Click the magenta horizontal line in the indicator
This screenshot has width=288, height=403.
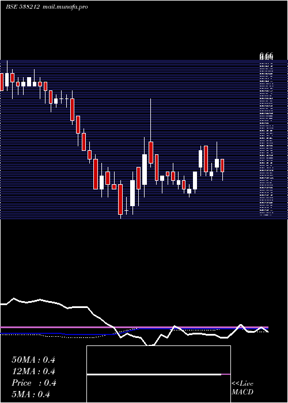click(x=134, y=327)
